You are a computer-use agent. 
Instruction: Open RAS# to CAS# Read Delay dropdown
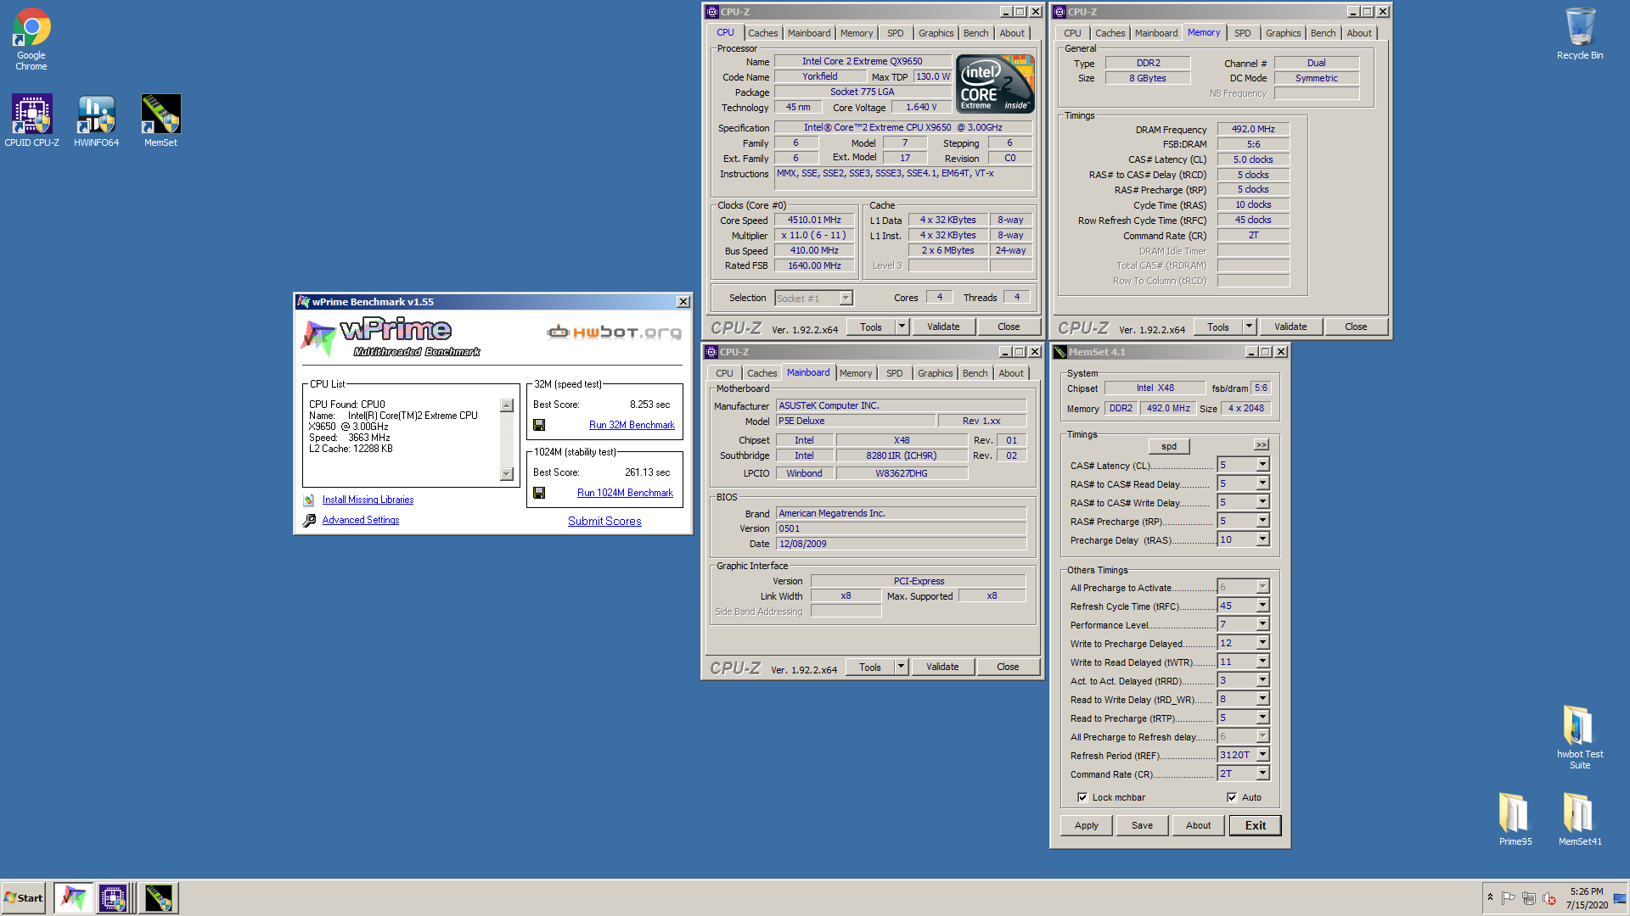(x=1262, y=483)
